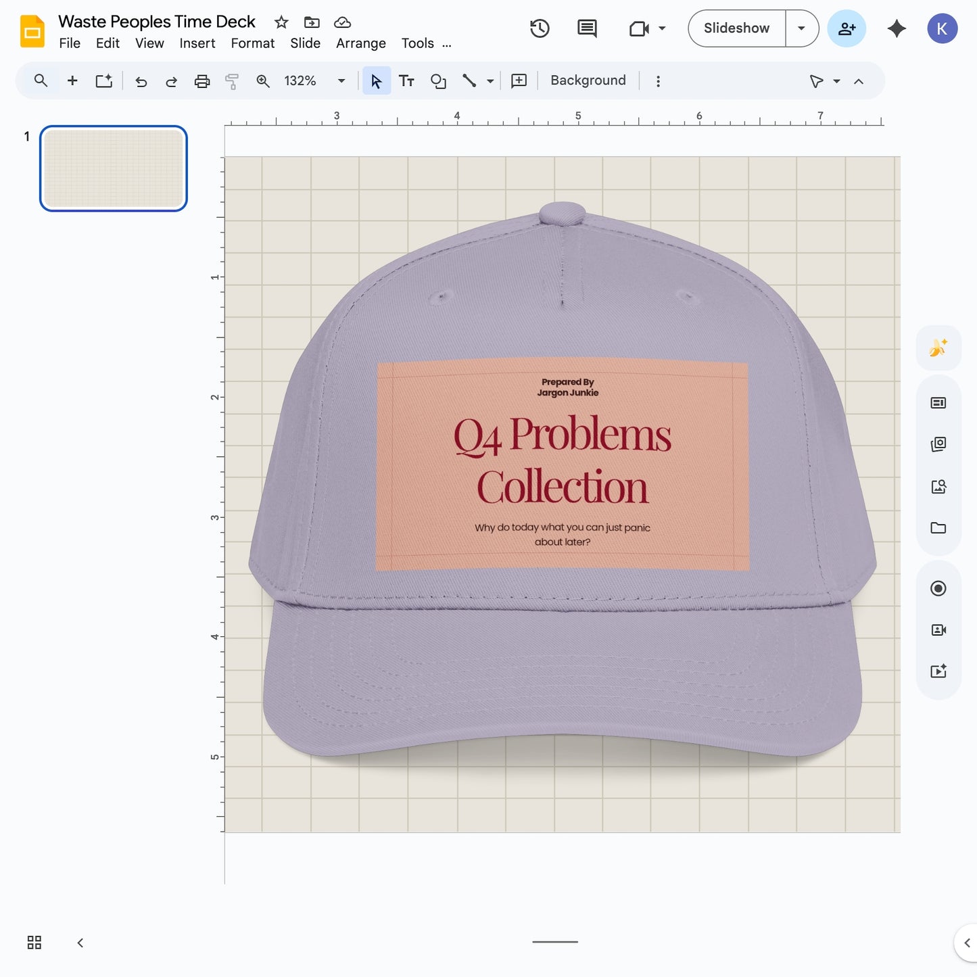
Task: Open Gemini sparkle assistant
Action: tap(897, 28)
